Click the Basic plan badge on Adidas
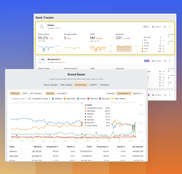Image resolution: width=182 pixels, height=174 pixels. [x=146, y=27]
